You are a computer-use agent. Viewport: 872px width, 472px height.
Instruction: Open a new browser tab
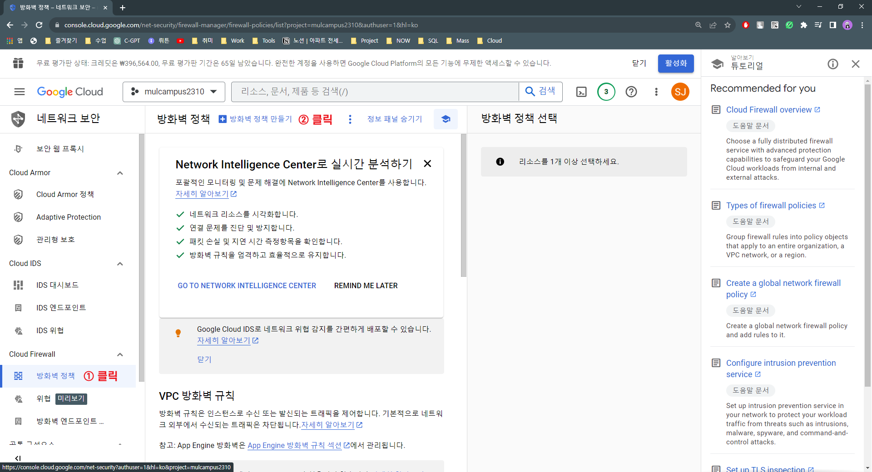click(123, 8)
